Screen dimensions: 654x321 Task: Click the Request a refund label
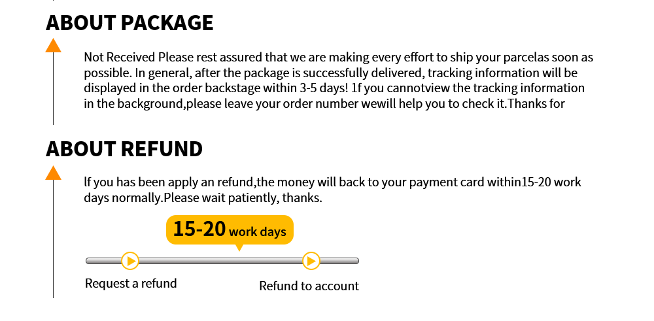point(131,284)
